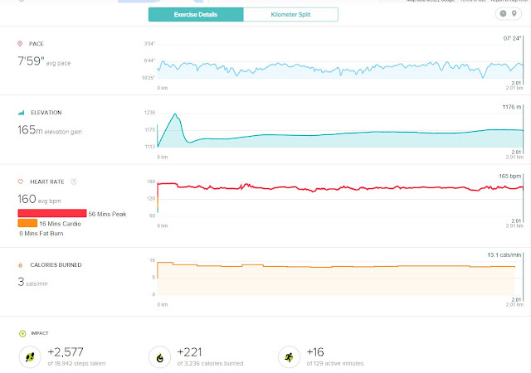Click the Impact target icon
Image resolution: width=531 pixels, height=373 pixels.
(22, 334)
